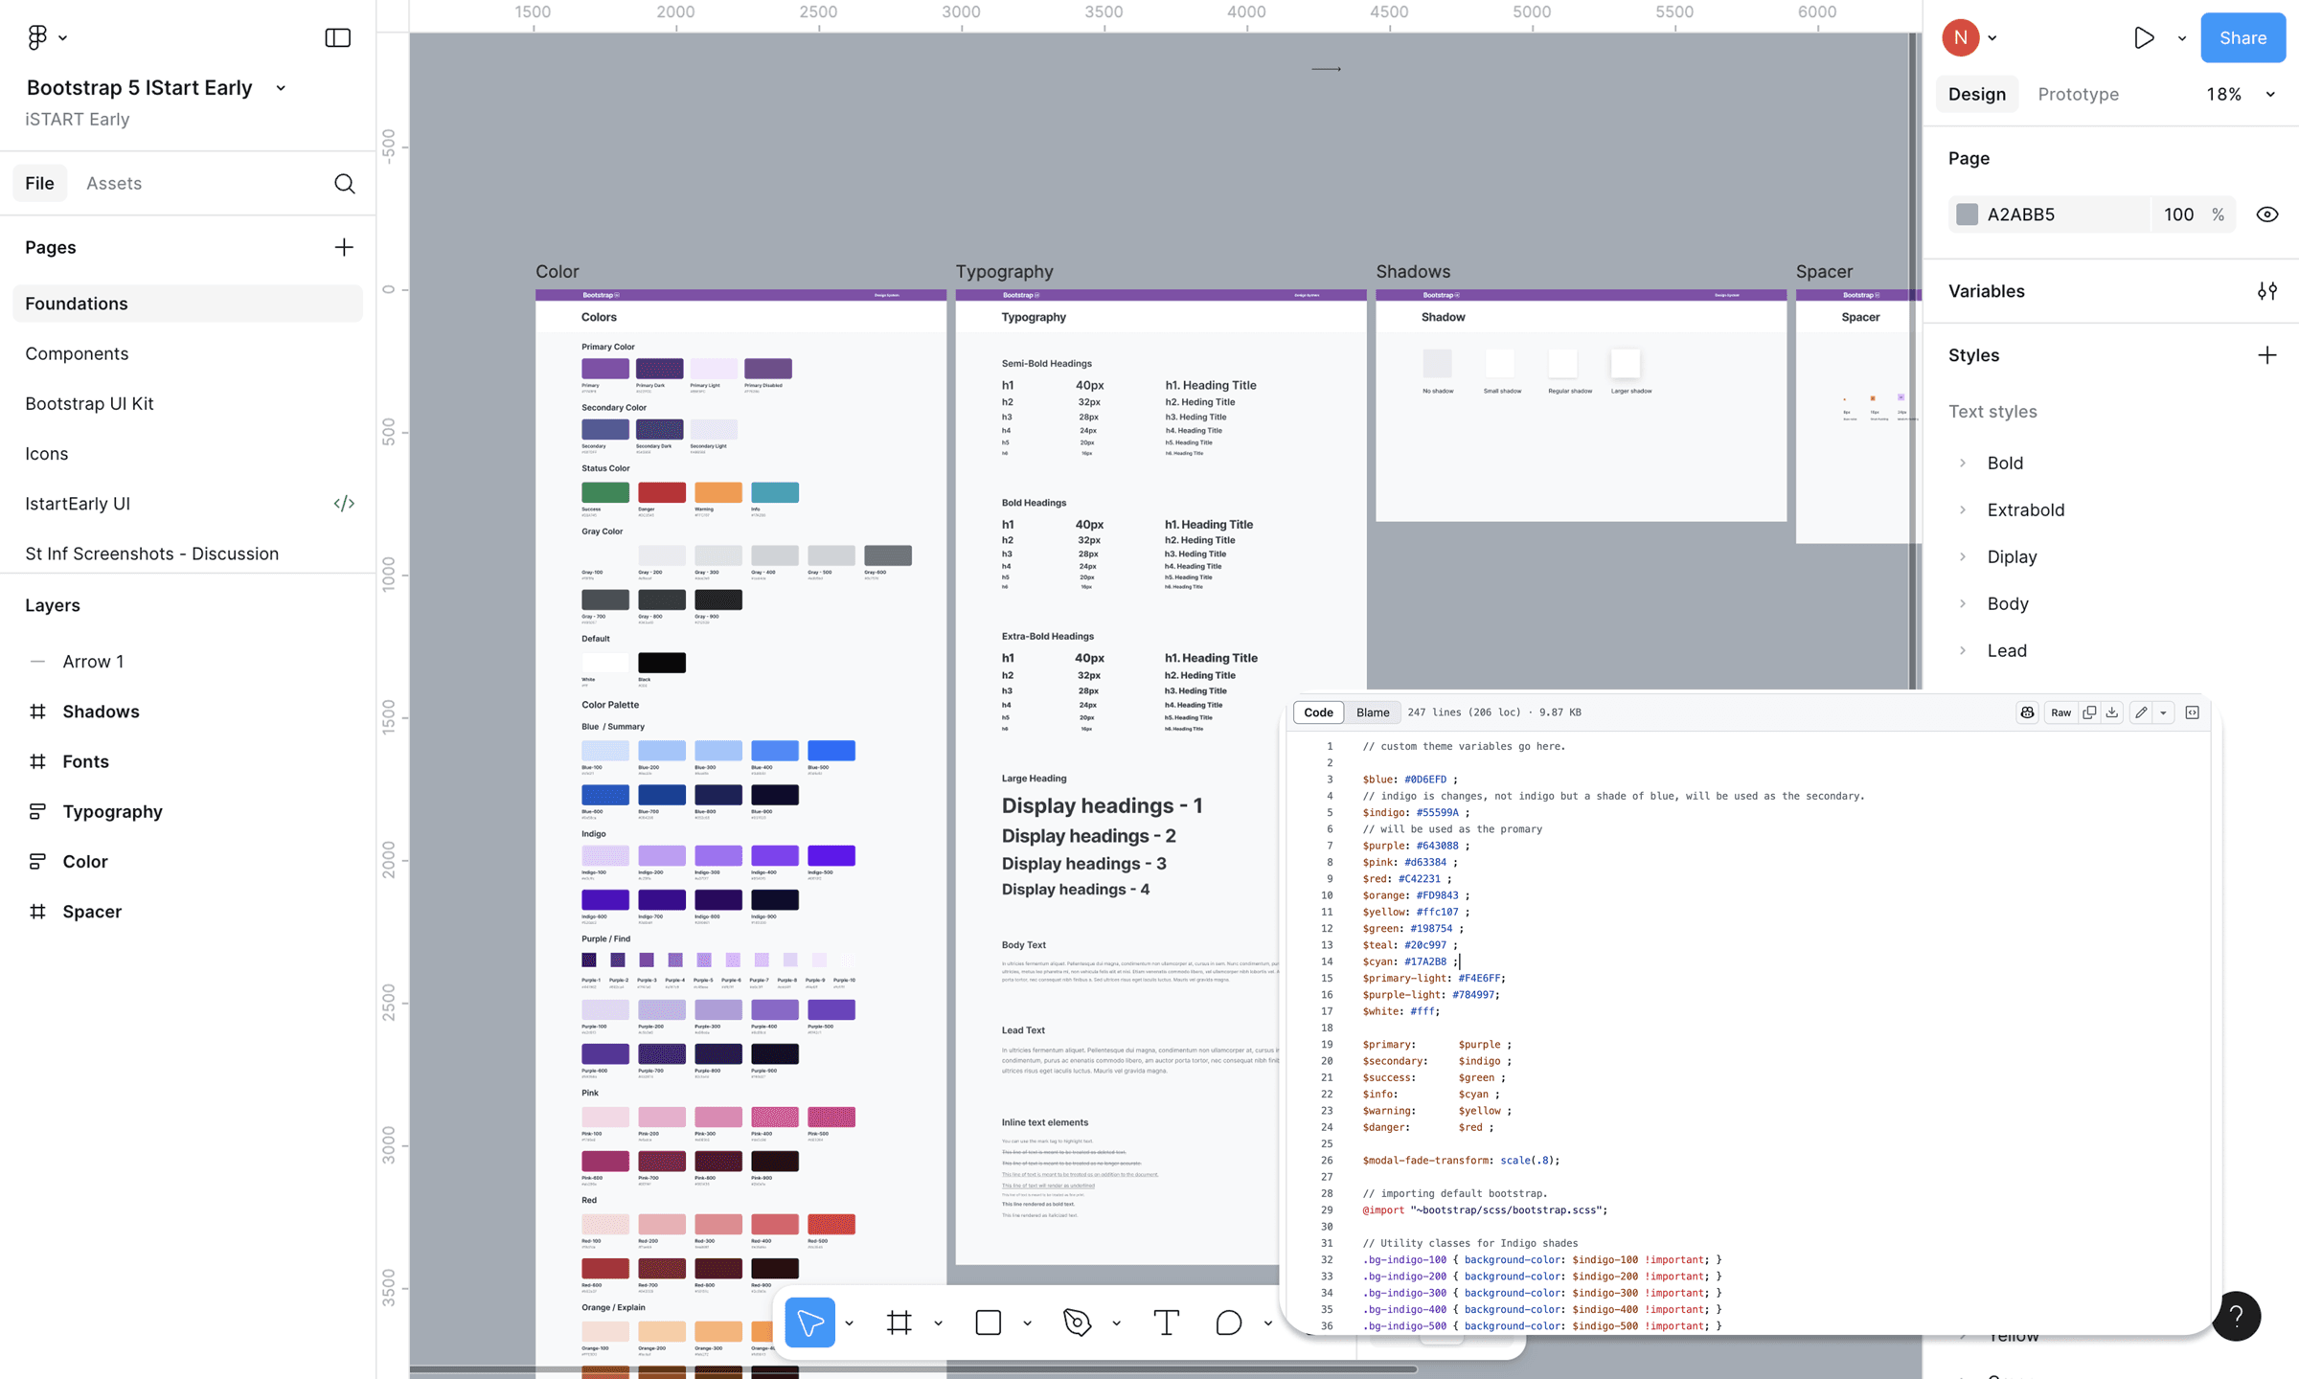
Task: Select the Comment tool in the toolbar
Action: [x=1228, y=1322]
